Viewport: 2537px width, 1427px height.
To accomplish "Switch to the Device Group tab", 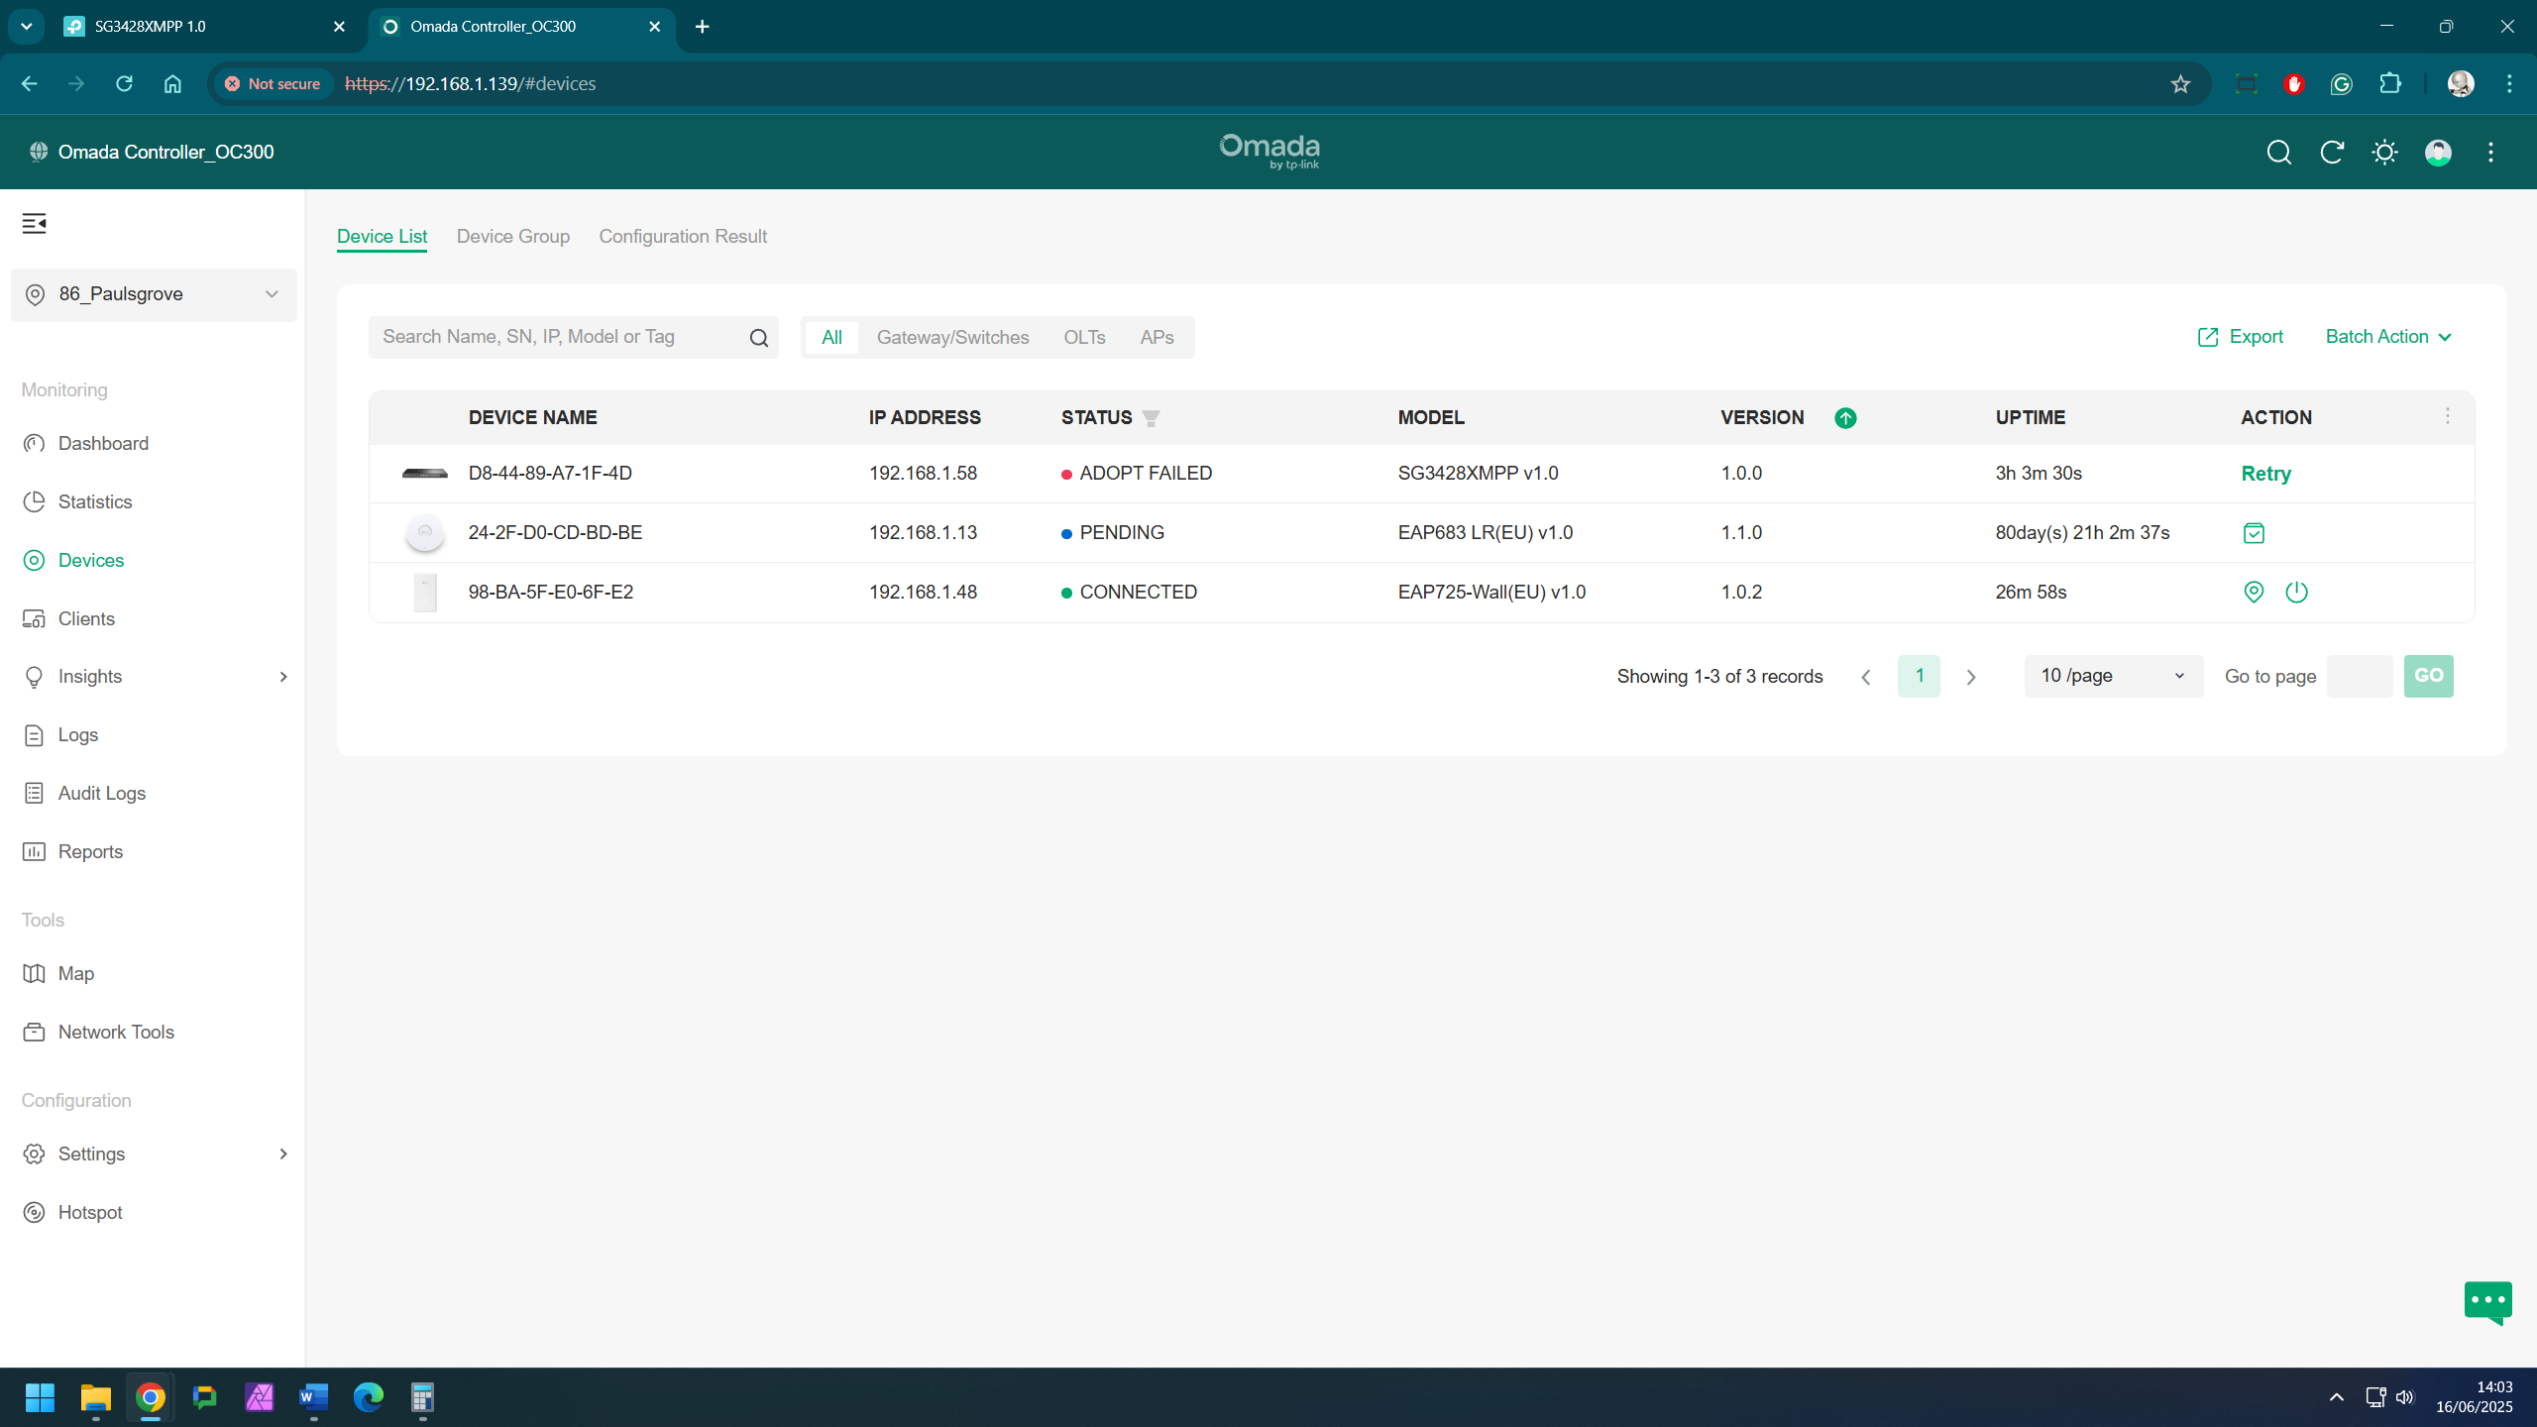I will pyautogui.click(x=513, y=237).
